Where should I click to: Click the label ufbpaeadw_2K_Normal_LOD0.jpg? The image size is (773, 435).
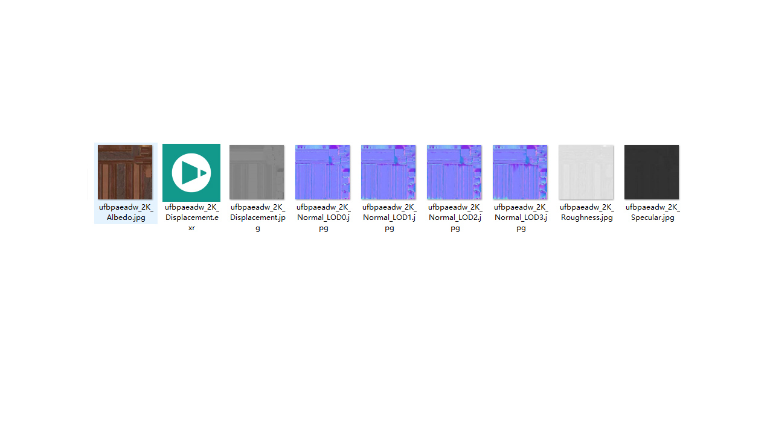[x=324, y=217]
